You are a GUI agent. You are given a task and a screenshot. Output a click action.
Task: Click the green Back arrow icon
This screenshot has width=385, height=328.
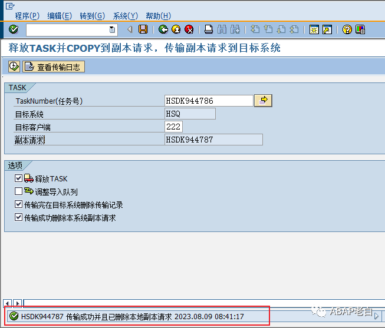(163, 29)
